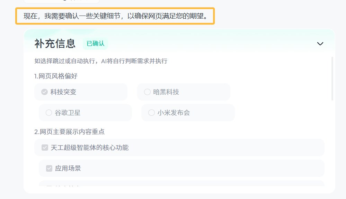Choose the 暗黑科技 style radio button
Image resolution: width=346 pixels, height=199 pixels.
coord(147,92)
